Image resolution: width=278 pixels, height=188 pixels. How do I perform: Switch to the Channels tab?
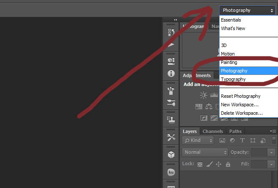[x=212, y=131]
